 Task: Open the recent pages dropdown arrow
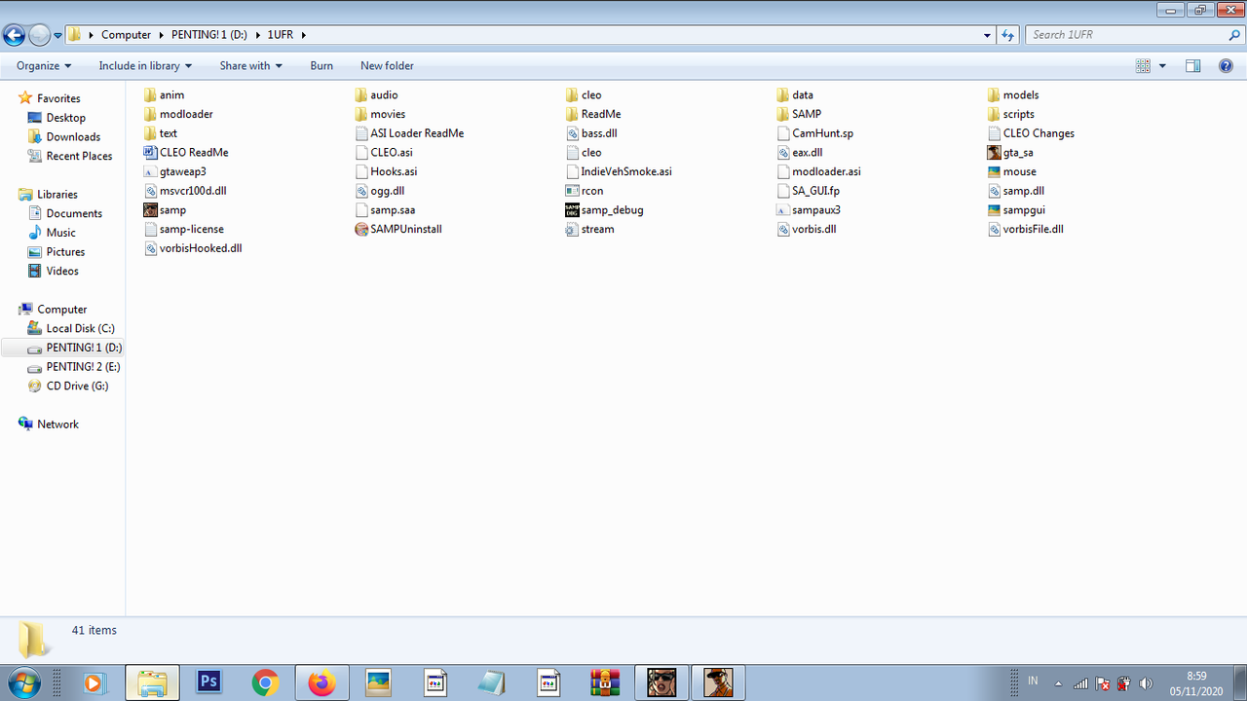(x=58, y=36)
